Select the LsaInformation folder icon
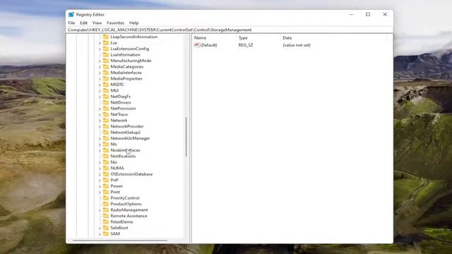This screenshot has height=254, width=452. [106, 55]
